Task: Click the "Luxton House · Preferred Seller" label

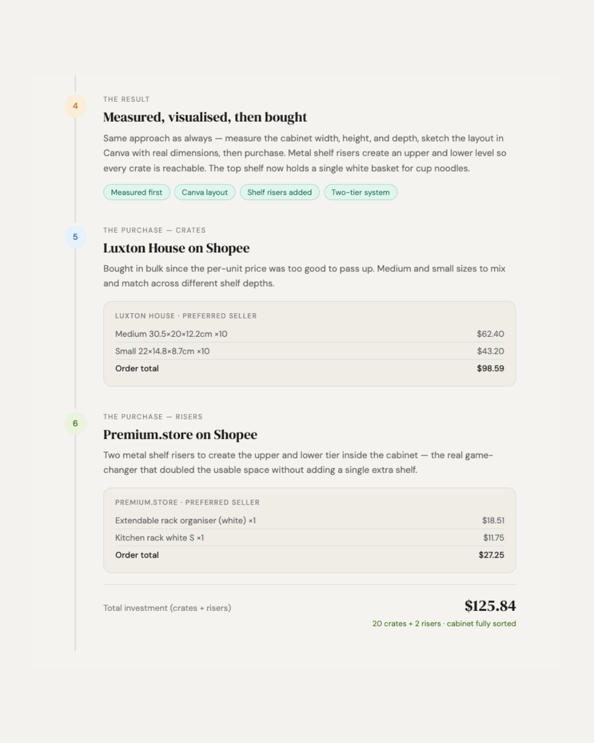Action: click(186, 316)
